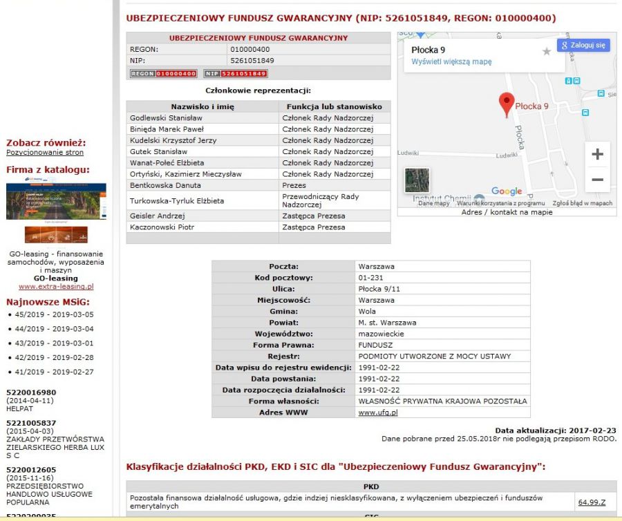Open Wyświetl większą mapę link
The height and width of the screenshot is (521, 622).
[451, 61]
